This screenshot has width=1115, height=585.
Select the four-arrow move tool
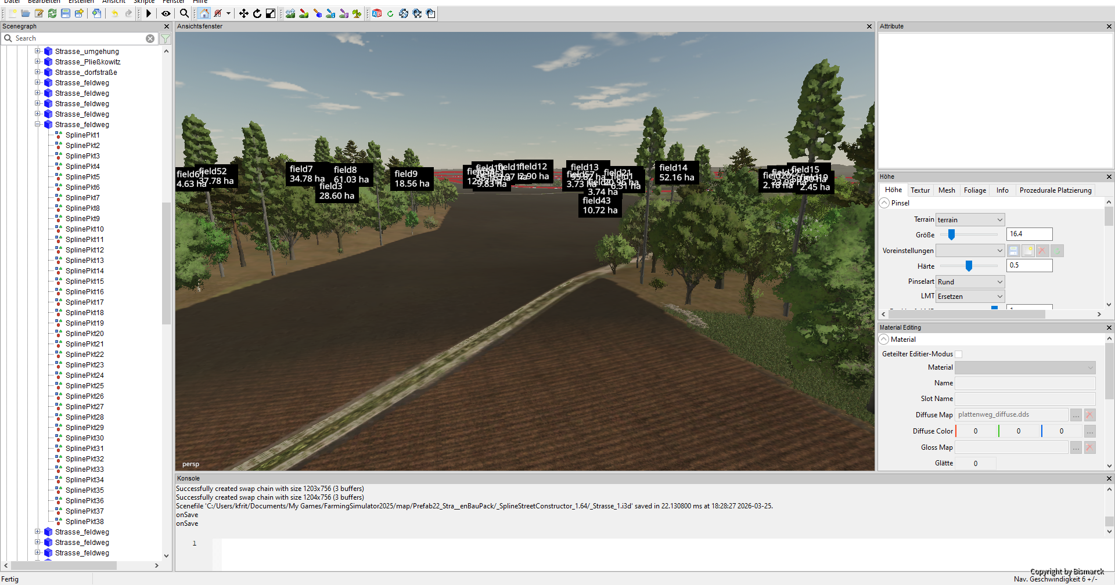[x=244, y=13]
